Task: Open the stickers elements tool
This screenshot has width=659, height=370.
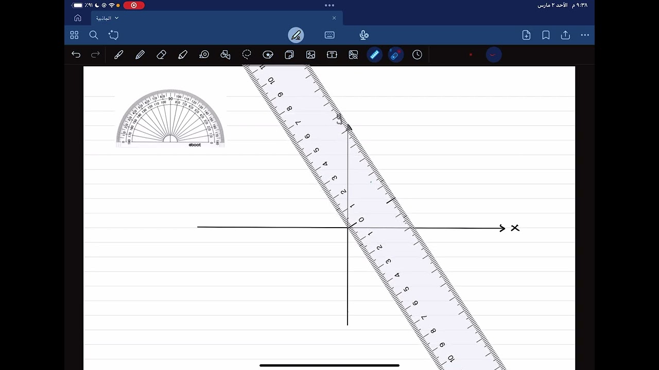Action: (268, 54)
